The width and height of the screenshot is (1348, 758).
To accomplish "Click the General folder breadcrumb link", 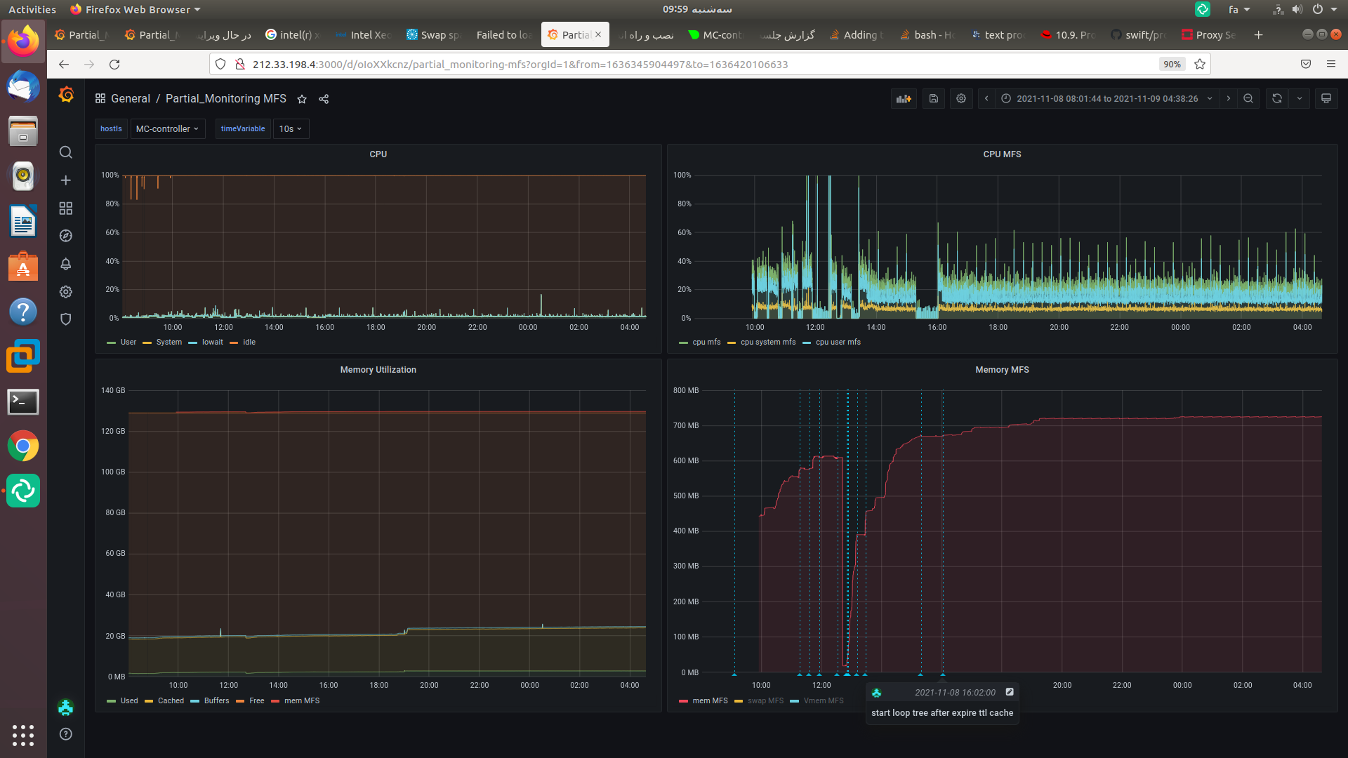I will [x=131, y=99].
